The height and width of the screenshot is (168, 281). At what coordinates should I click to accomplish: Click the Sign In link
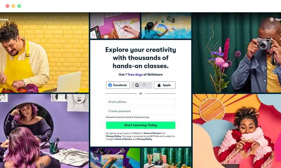point(278,20)
